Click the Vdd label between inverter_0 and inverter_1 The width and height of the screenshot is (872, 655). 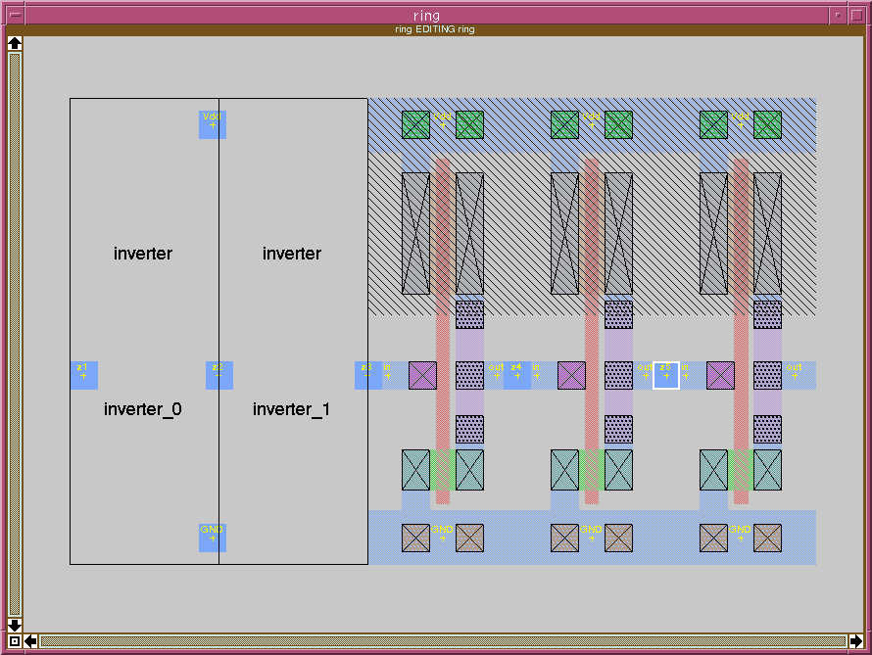pyautogui.click(x=213, y=124)
